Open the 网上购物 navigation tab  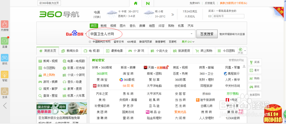click(204, 51)
